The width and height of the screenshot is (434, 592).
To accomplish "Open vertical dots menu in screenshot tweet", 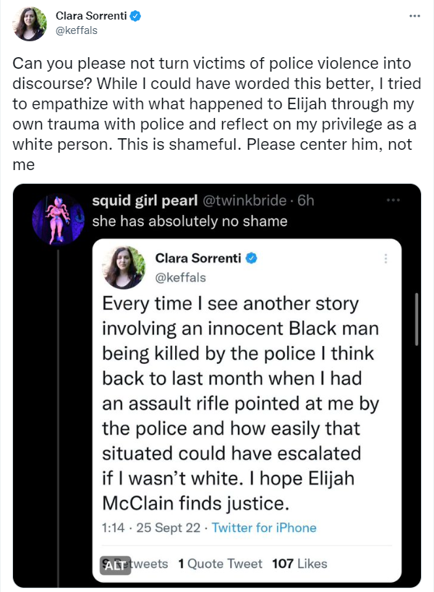I will pos(384,258).
